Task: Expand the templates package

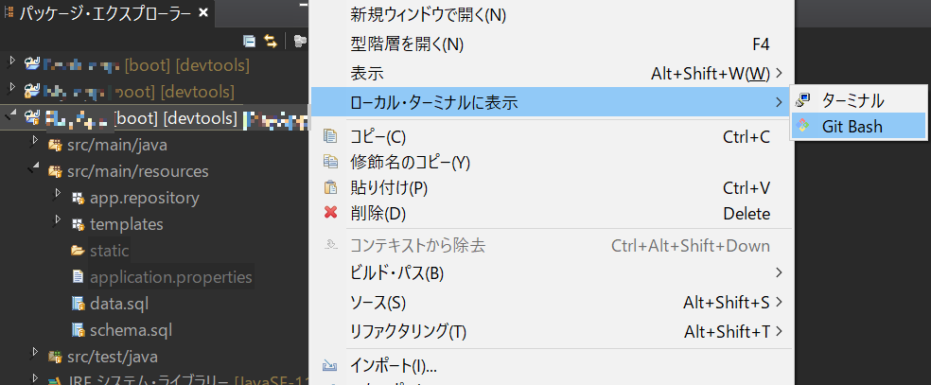Action: 58,220
